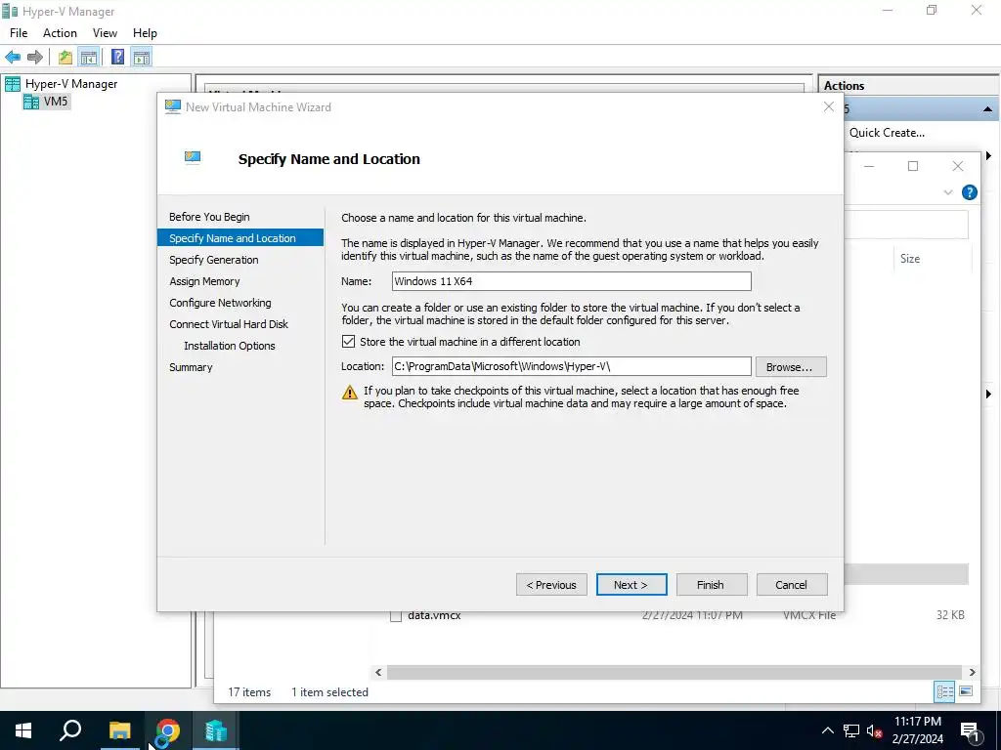Screen dimensions: 1001x750
Task: Click the muted speaker tray icon
Action: [875, 730]
